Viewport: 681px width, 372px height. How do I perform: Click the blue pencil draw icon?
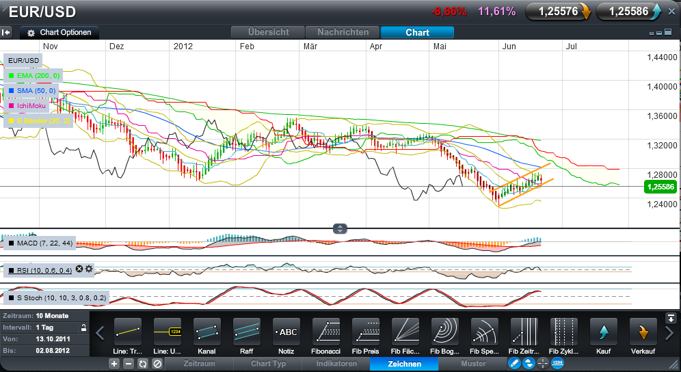point(513,363)
